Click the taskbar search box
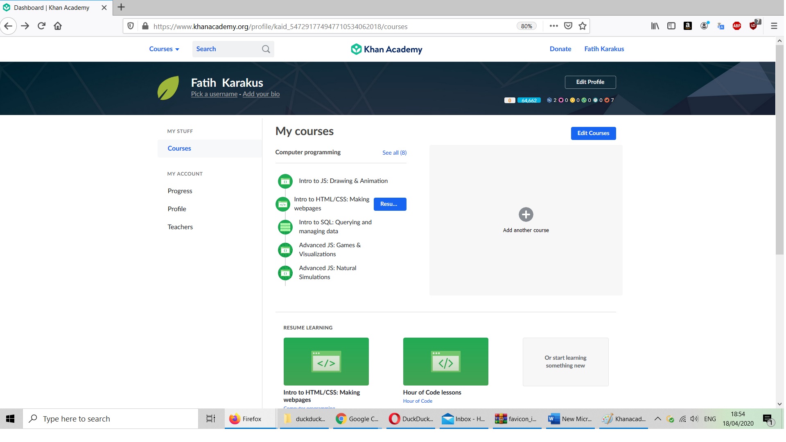 (111, 419)
